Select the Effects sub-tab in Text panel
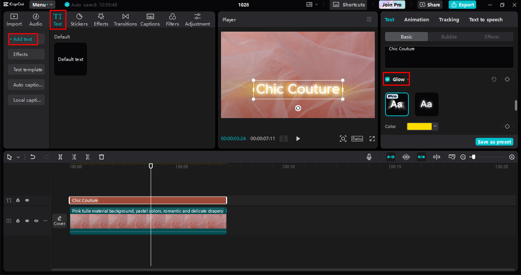Viewport: 521px width, 275px height. pyautogui.click(x=492, y=37)
